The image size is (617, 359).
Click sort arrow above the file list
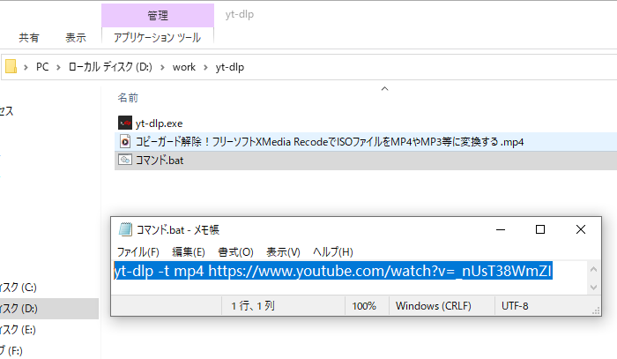tap(385, 88)
